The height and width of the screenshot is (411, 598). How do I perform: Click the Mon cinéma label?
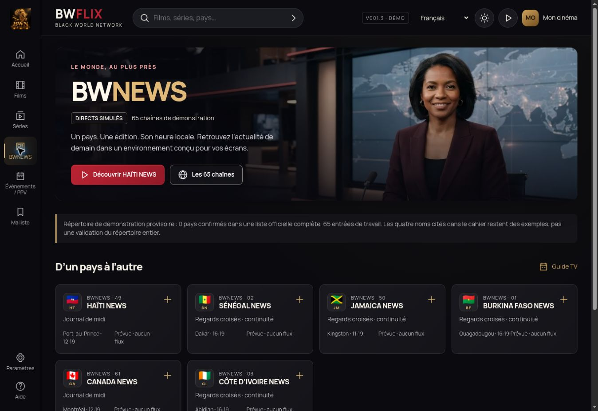pyautogui.click(x=560, y=18)
